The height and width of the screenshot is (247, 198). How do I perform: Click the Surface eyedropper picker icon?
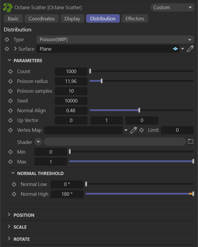[x=190, y=49]
